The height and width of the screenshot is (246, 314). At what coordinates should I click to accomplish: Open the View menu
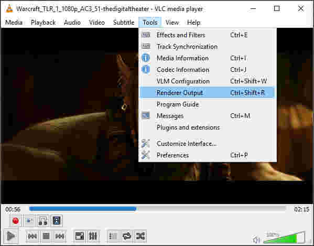pyautogui.click(x=172, y=23)
